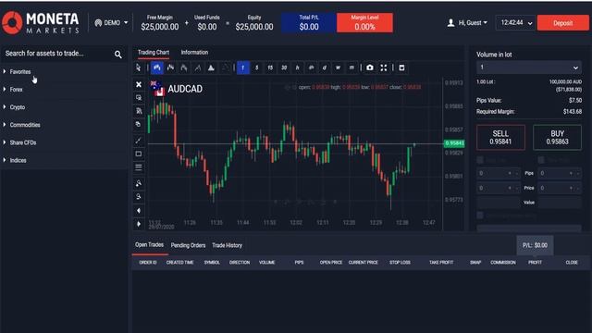The width and height of the screenshot is (592, 333).
Task: Click the Total P/L $0.00 box
Action: [x=309, y=22]
